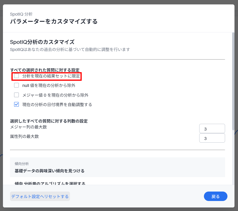The height and width of the screenshot is (211, 238).
Task: Select 基礎データの興味深い傾向を見つける heading
Action: click(49, 171)
